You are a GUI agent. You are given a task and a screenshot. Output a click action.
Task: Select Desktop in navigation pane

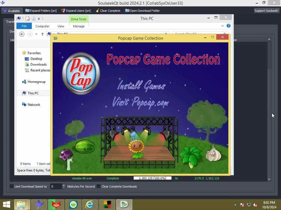point(36,59)
